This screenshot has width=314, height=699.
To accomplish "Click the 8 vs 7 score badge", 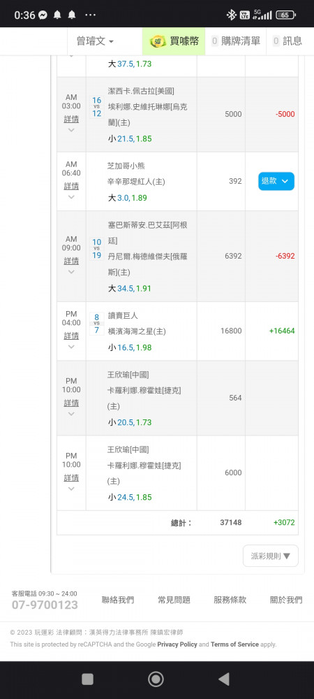I will [96, 324].
